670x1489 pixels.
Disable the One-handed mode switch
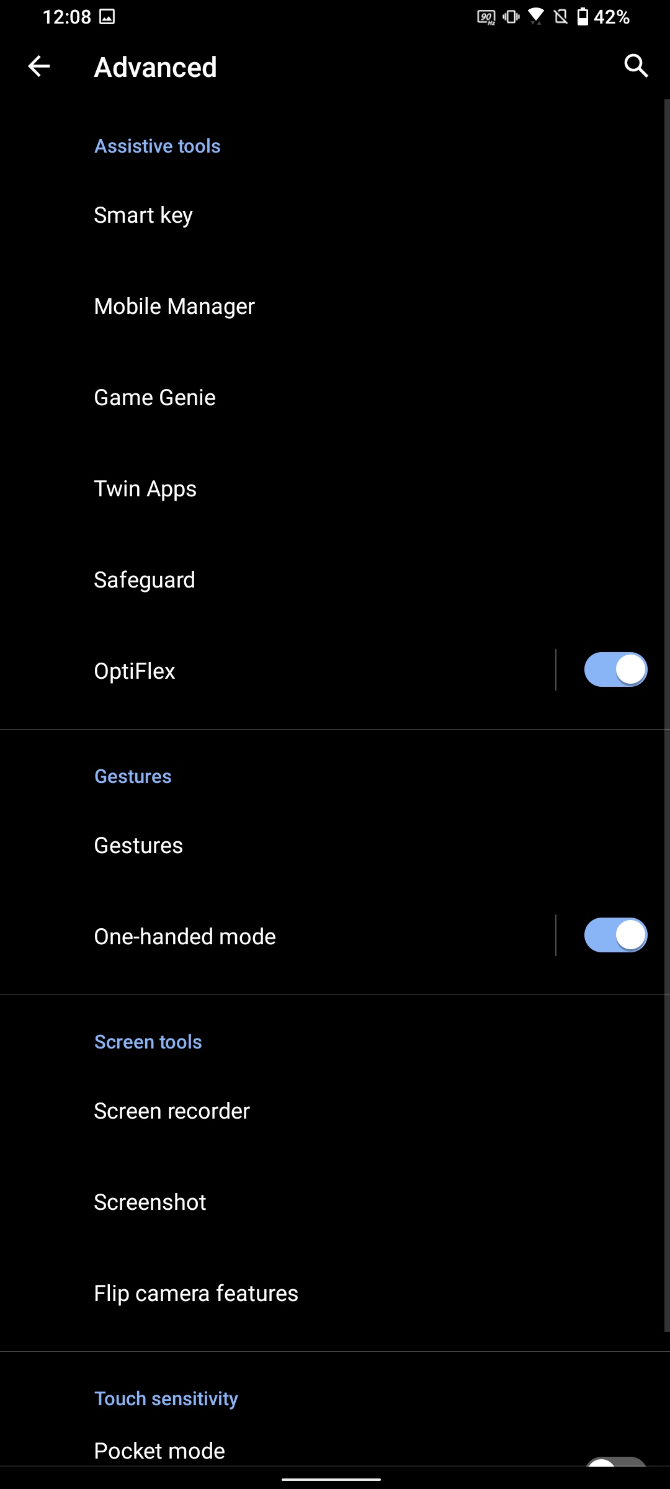tap(615, 936)
